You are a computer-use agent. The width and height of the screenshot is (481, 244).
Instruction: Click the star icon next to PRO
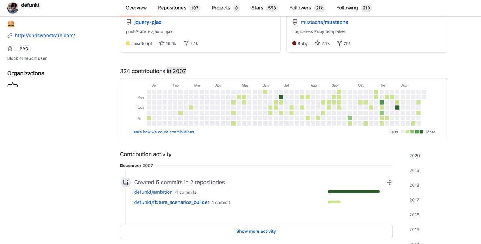pos(10,49)
